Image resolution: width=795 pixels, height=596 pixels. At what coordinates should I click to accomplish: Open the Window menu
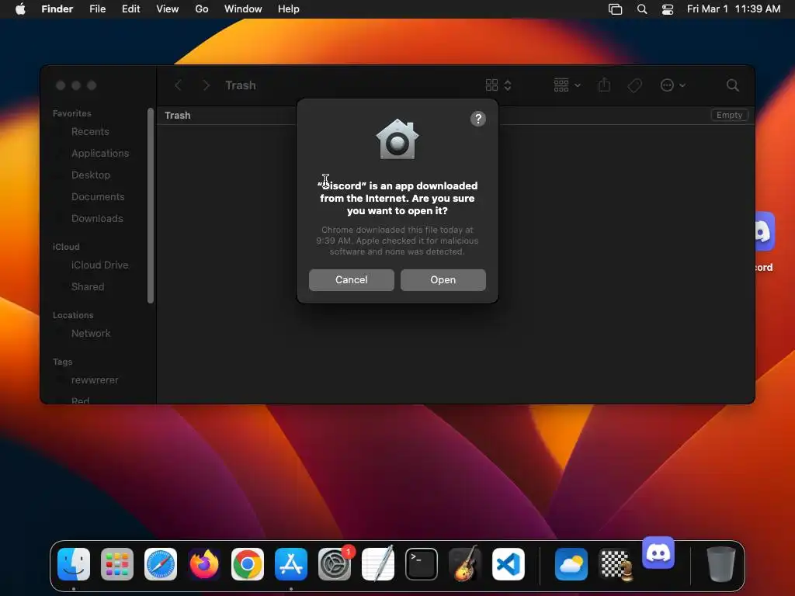(x=243, y=9)
